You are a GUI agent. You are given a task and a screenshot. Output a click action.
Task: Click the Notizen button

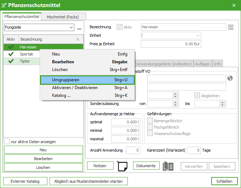[100, 166]
